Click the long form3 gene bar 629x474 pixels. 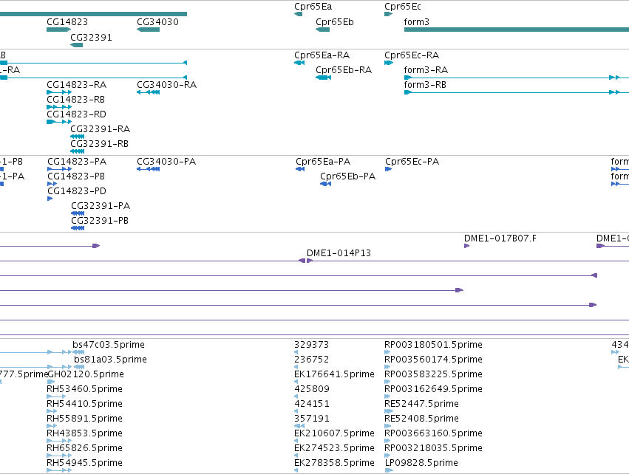click(x=516, y=30)
